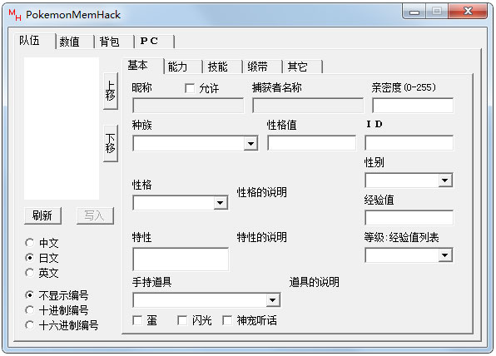This screenshot has width=496, height=356.
Task: Click the 写入 write button
Action: pyautogui.click(x=95, y=215)
